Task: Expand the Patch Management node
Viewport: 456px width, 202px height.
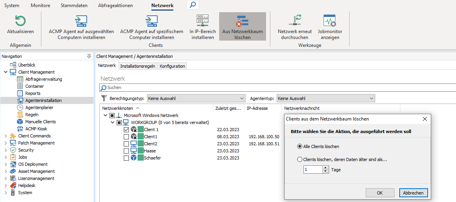Action: [x=6, y=143]
